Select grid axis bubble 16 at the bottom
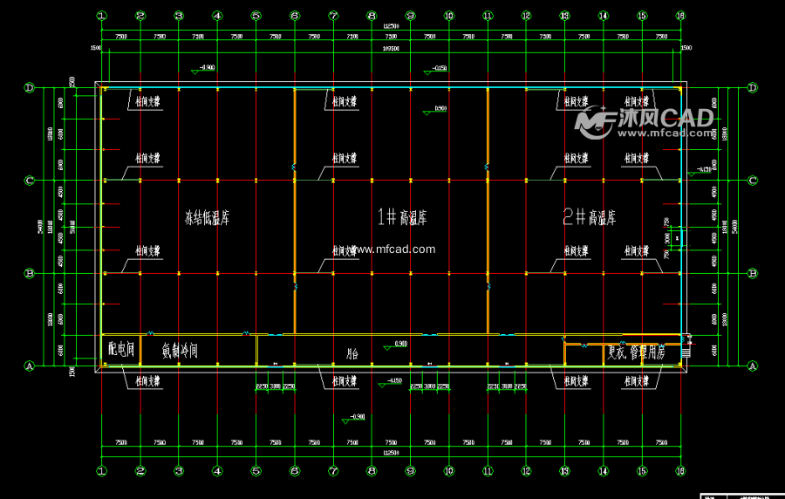The width and height of the screenshot is (785, 499). point(680,470)
